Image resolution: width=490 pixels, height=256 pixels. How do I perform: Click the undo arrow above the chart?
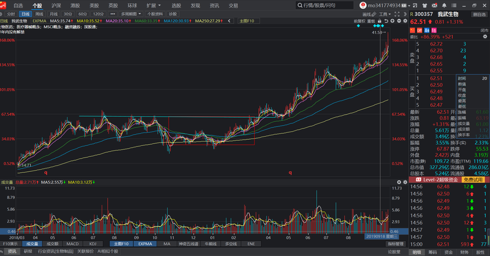386,21
